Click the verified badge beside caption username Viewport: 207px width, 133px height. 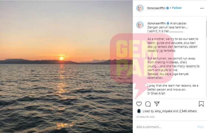168,23
